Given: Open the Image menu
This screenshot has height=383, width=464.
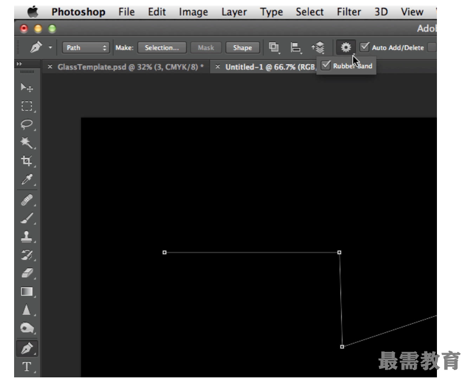Looking at the screenshot, I should [x=193, y=12].
